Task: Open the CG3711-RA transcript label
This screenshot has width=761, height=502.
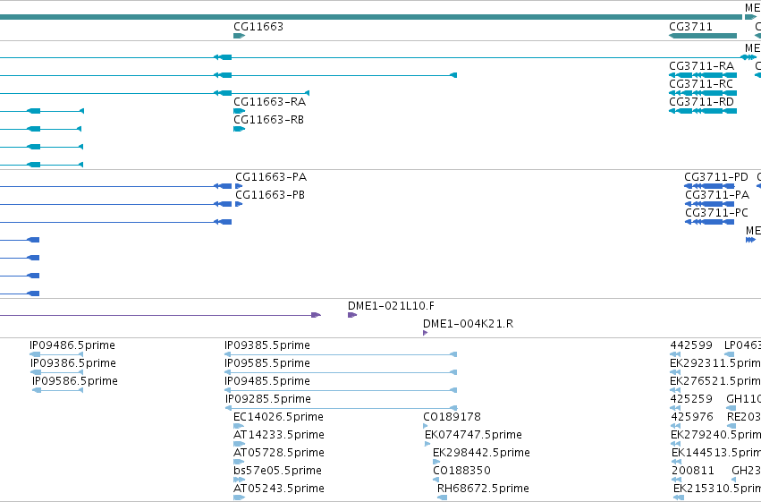Action: 701,66
